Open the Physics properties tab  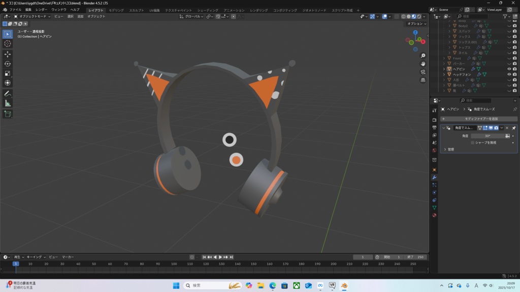coord(435,193)
